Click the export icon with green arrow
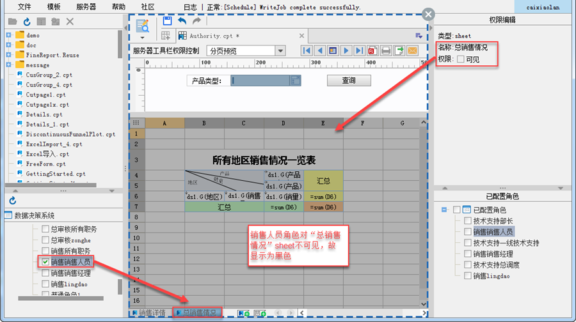The width and height of the screenshot is (576, 322). [x=399, y=50]
